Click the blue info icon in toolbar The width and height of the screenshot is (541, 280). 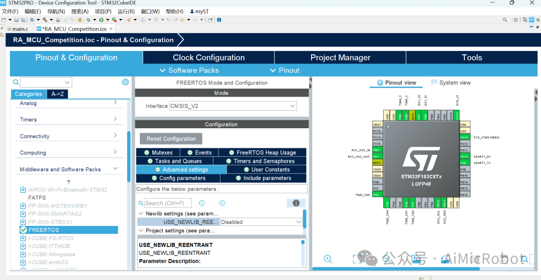pyautogui.click(x=219, y=20)
